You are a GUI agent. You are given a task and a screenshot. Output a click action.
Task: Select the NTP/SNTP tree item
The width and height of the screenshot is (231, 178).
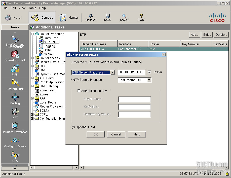click(51, 42)
